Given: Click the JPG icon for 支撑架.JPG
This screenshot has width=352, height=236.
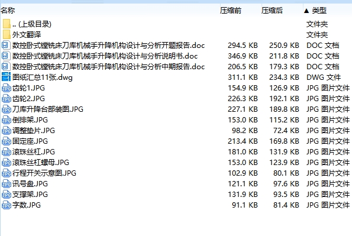Looking at the screenshot, I should pos(7,195).
